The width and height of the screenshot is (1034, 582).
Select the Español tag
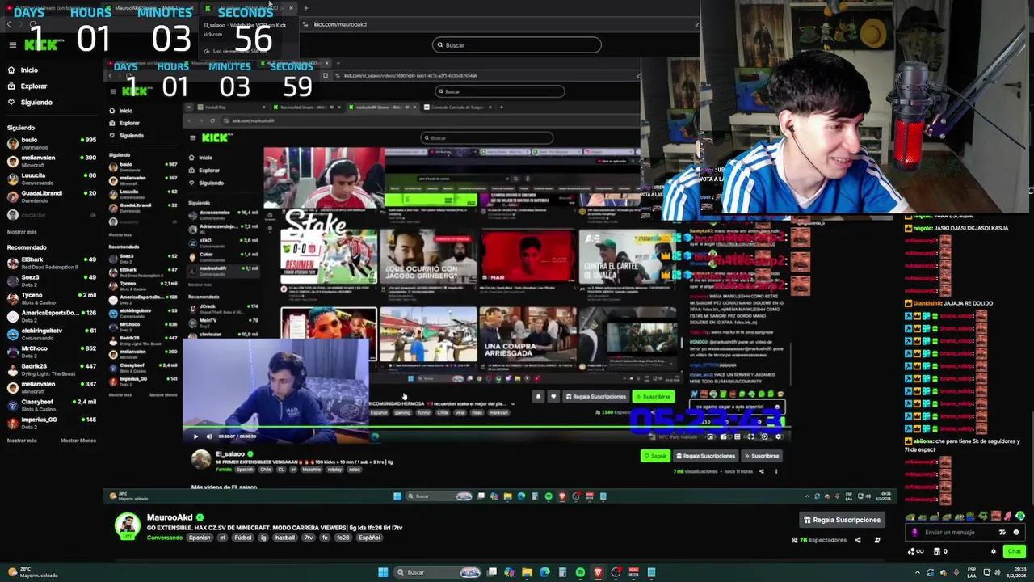pos(369,538)
